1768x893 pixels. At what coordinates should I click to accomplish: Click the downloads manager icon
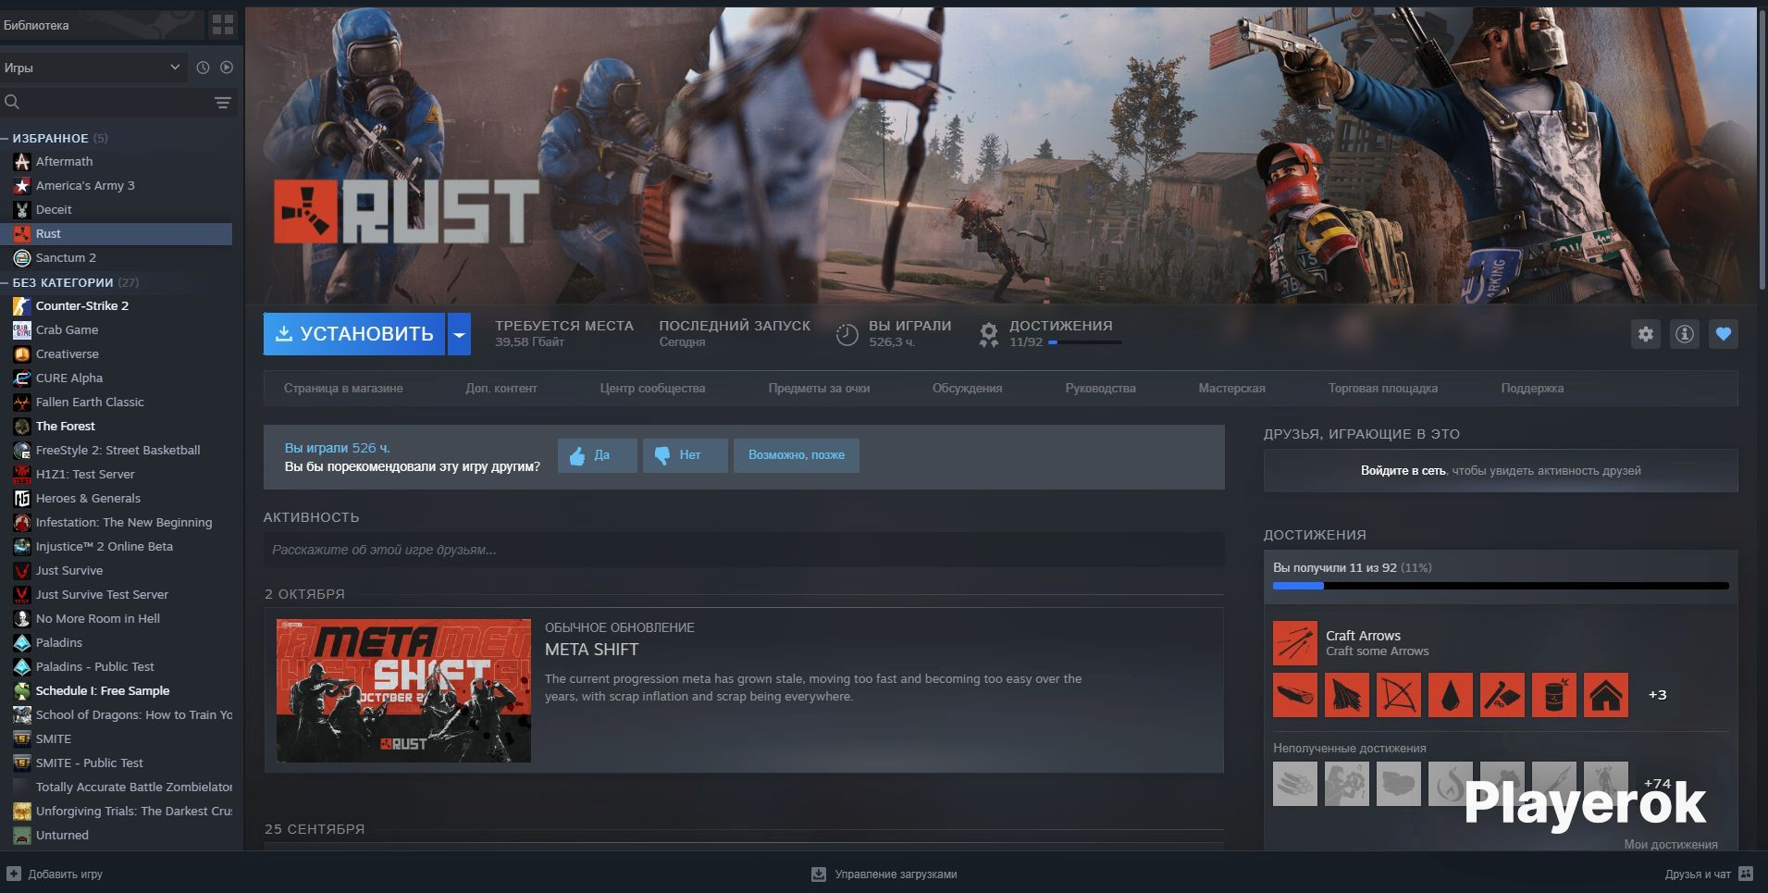[819, 874]
